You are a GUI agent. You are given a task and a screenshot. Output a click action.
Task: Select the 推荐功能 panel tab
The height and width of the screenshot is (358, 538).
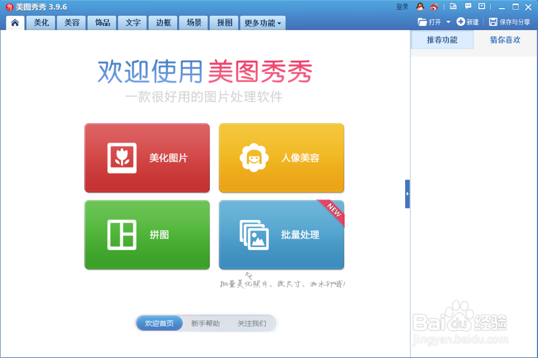(442, 40)
